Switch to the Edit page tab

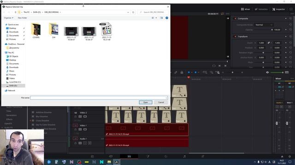129,156
